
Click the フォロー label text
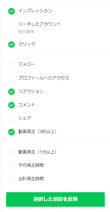27,64
